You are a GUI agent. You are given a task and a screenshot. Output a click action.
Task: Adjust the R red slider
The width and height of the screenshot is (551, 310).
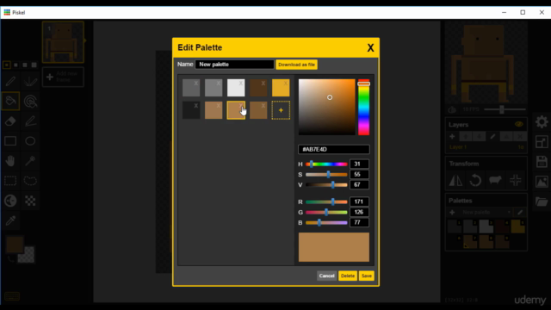click(x=326, y=201)
